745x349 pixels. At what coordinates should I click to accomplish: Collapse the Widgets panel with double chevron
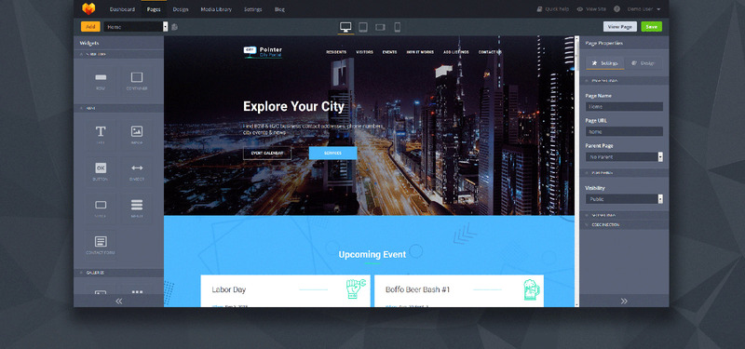pos(119,301)
